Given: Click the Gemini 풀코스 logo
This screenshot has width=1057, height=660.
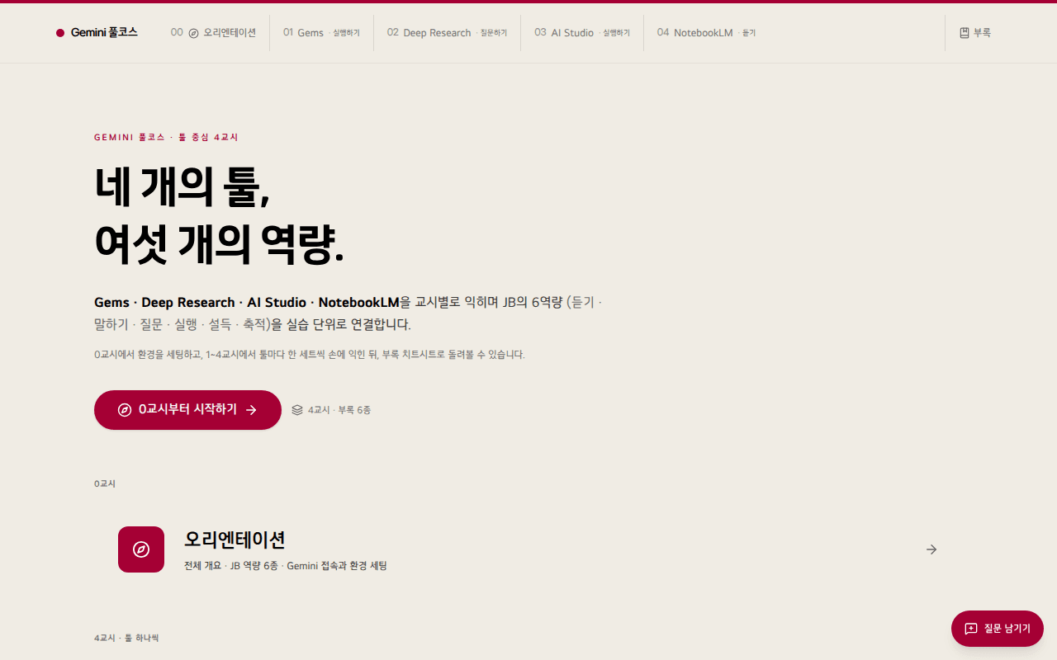Looking at the screenshot, I should [97, 33].
